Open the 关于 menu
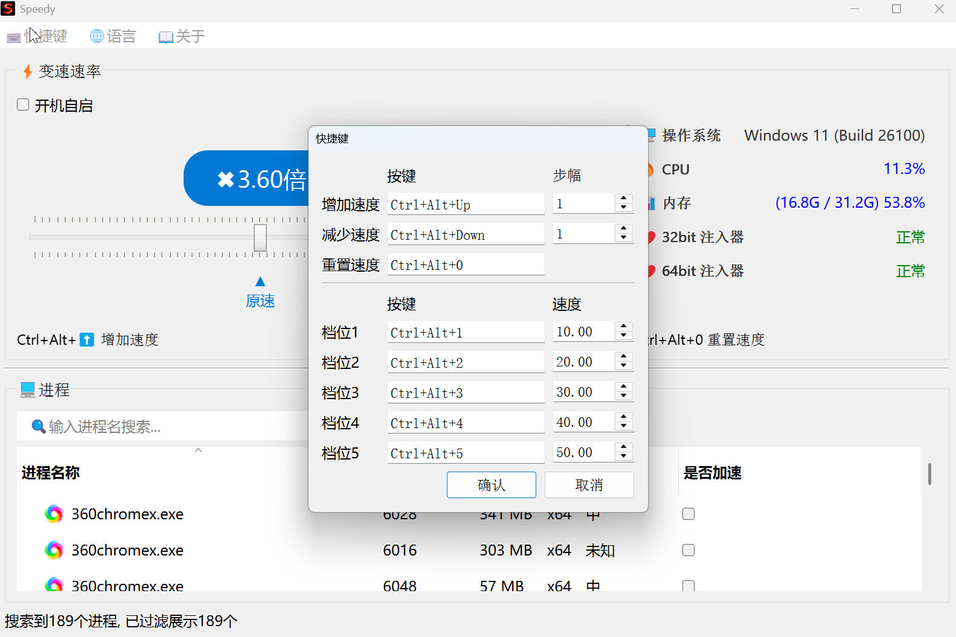 182,36
